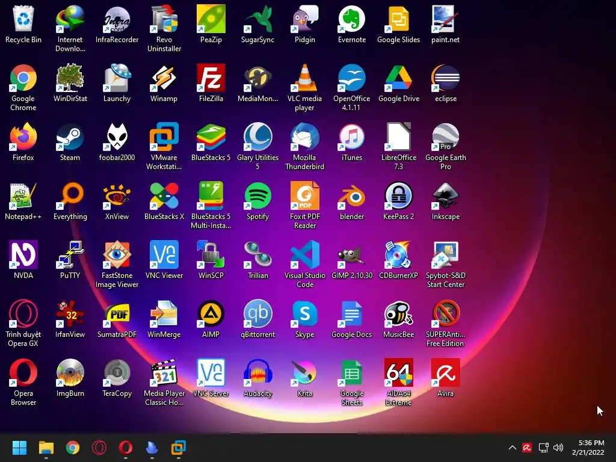Show hidden system tray icons chevron

coord(513,448)
